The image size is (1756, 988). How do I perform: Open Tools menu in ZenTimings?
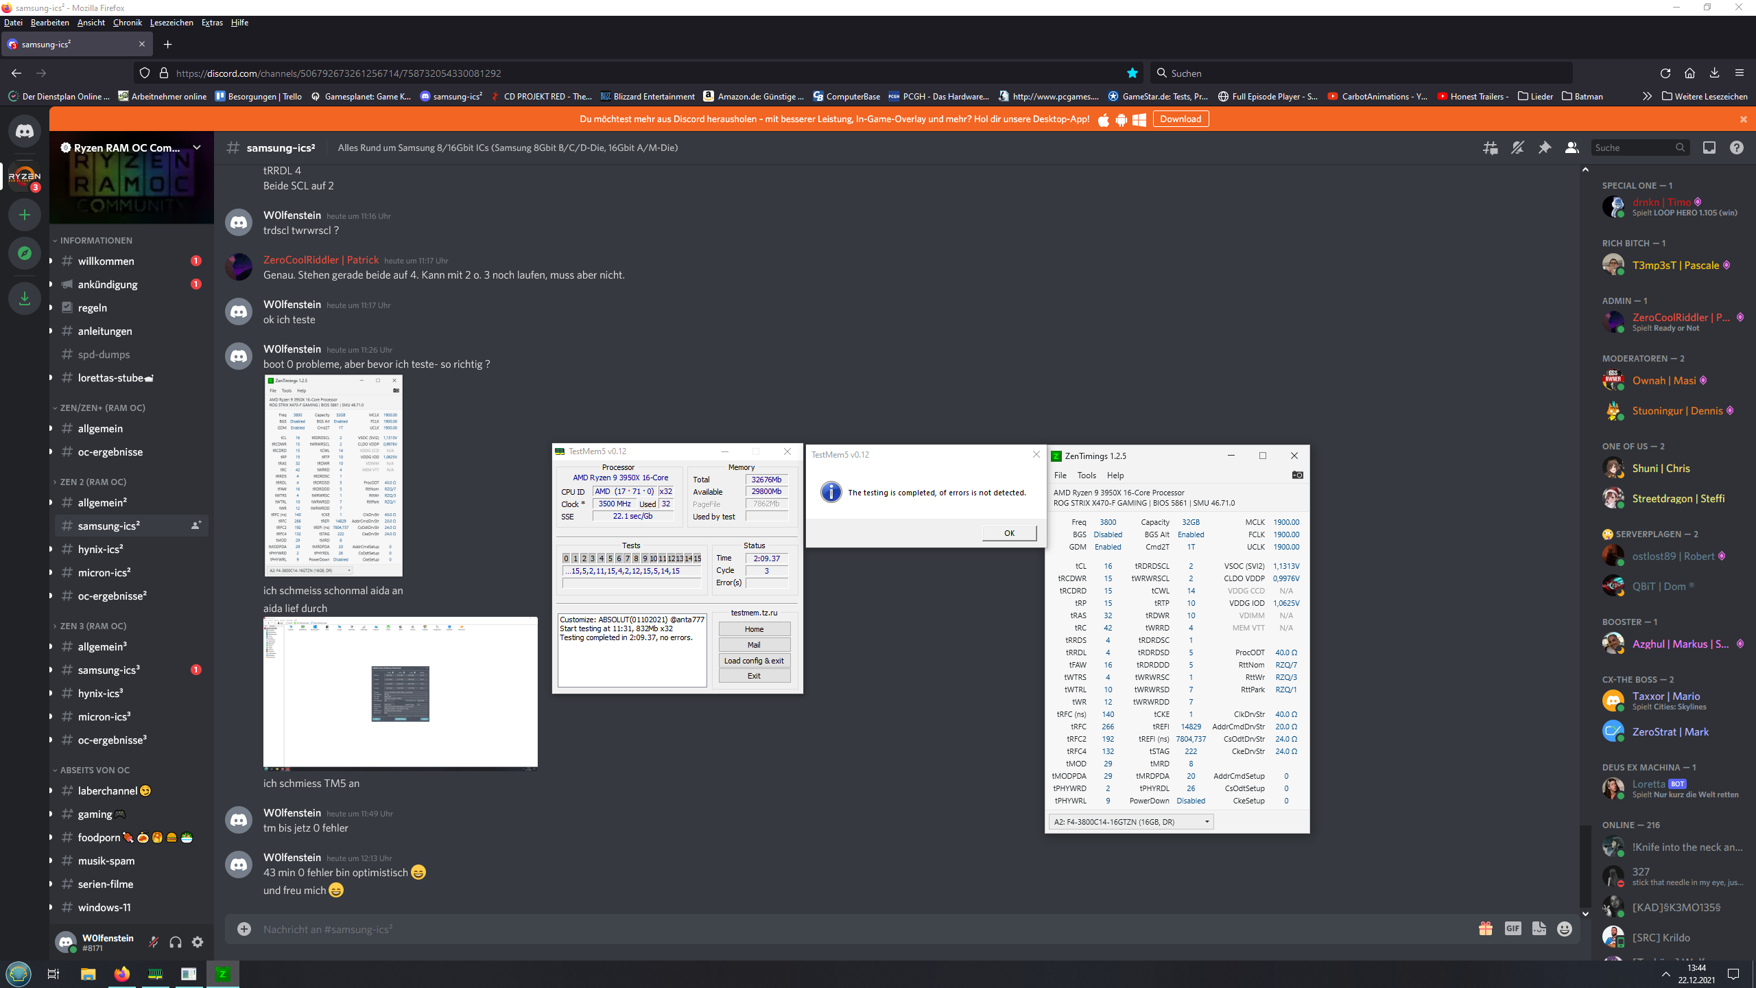click(x=1087, y=475)
